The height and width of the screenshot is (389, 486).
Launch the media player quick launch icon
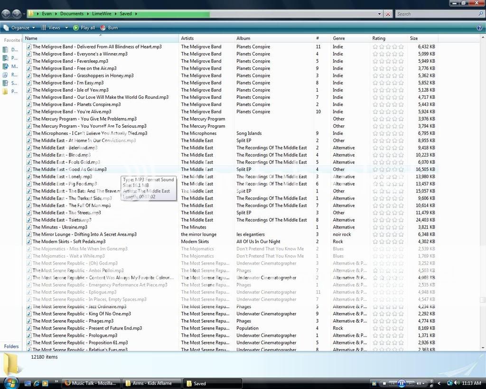click(x=45, y=383)
